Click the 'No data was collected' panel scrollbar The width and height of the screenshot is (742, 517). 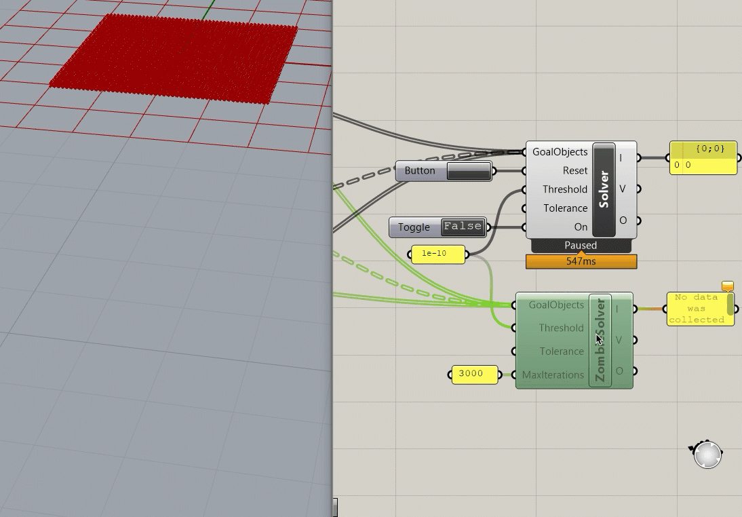[x=730, y=303]
